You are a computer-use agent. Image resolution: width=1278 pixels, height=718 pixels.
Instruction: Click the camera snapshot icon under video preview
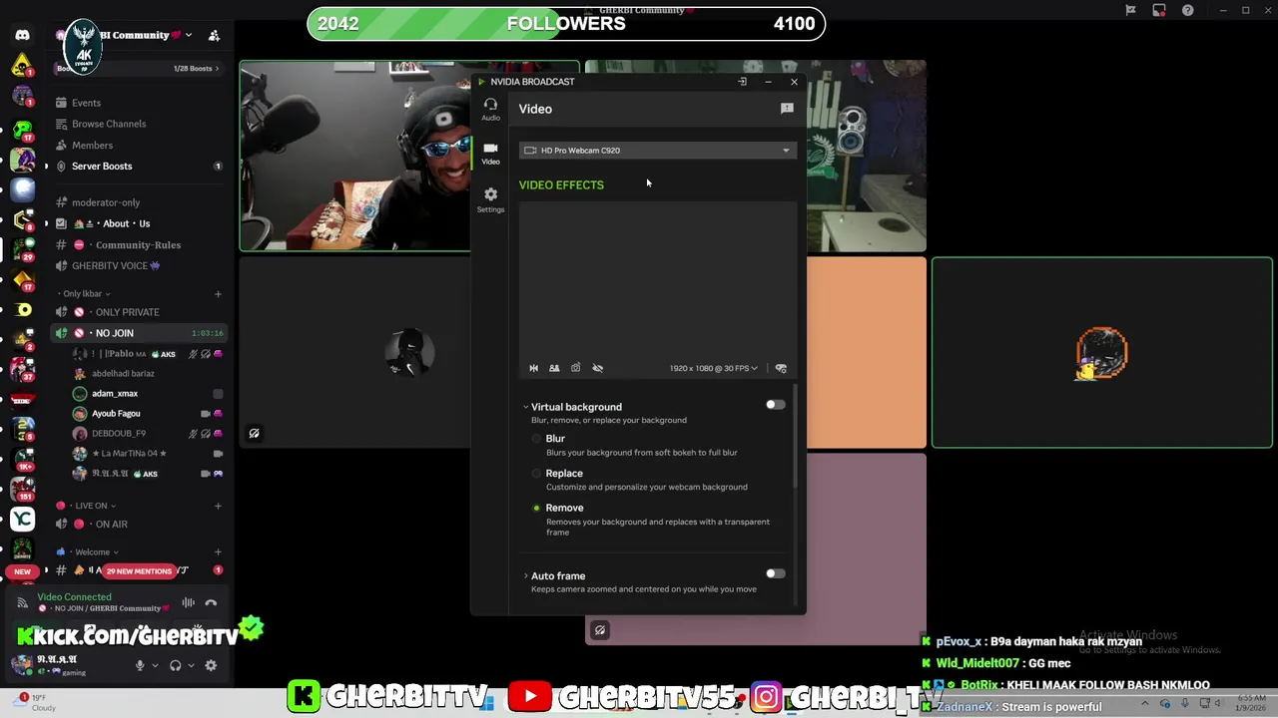575,368
